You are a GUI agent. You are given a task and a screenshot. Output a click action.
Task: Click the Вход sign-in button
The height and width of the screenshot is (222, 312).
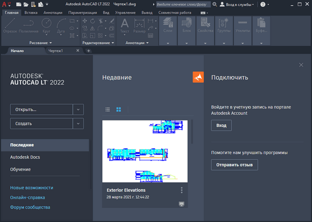click(221, 126)
